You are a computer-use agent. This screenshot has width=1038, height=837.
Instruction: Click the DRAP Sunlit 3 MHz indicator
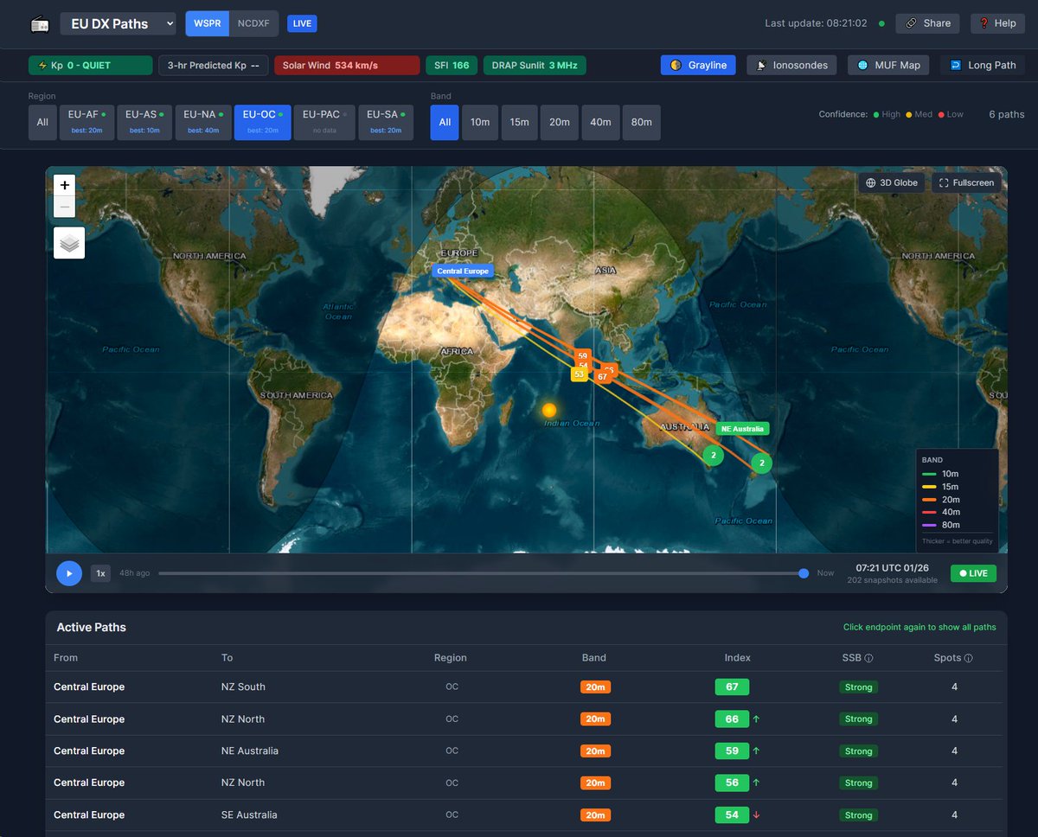[535, 65]
